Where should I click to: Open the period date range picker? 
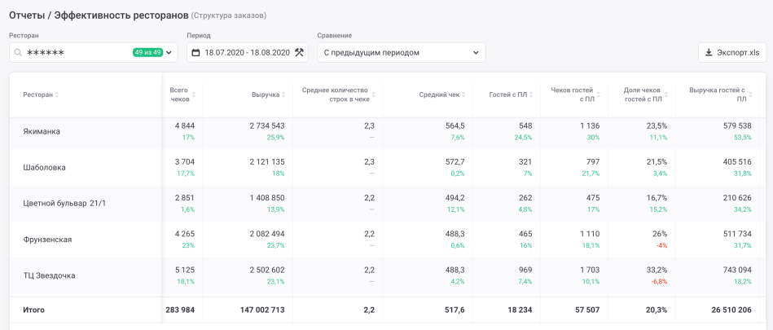[247, 53]
